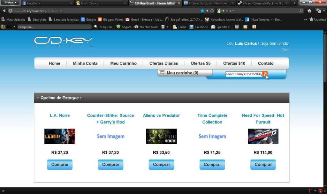This screenshot has height=194, width=327.
Task: Expand the AVG logo dropdown arrow
Action: point(14,27)
